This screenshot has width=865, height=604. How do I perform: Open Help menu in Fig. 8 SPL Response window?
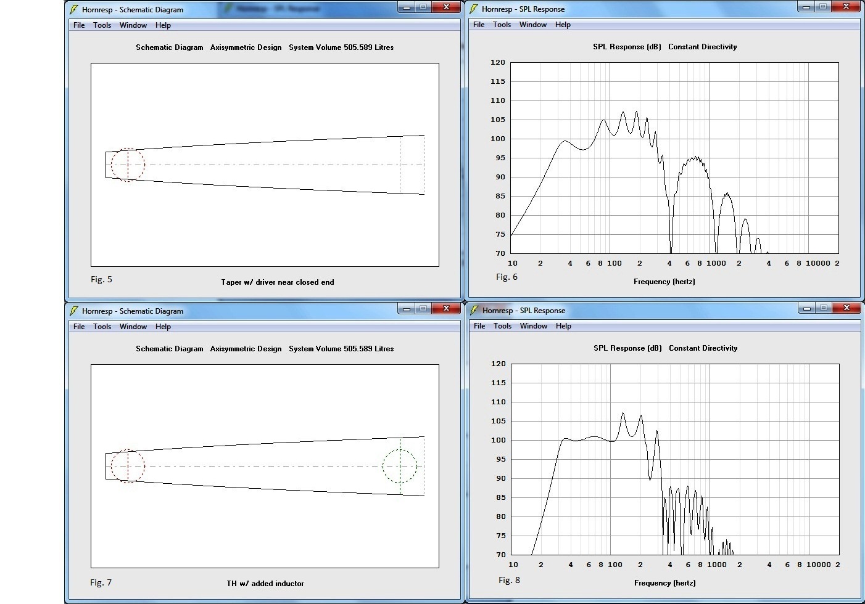click(x=563, y=326)
